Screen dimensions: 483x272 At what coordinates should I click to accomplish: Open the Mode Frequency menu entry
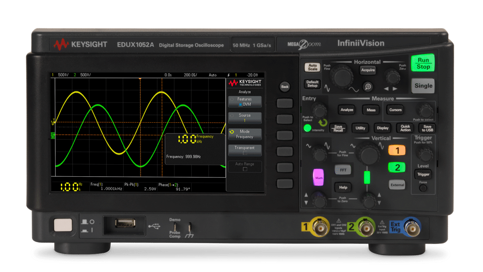245,134
